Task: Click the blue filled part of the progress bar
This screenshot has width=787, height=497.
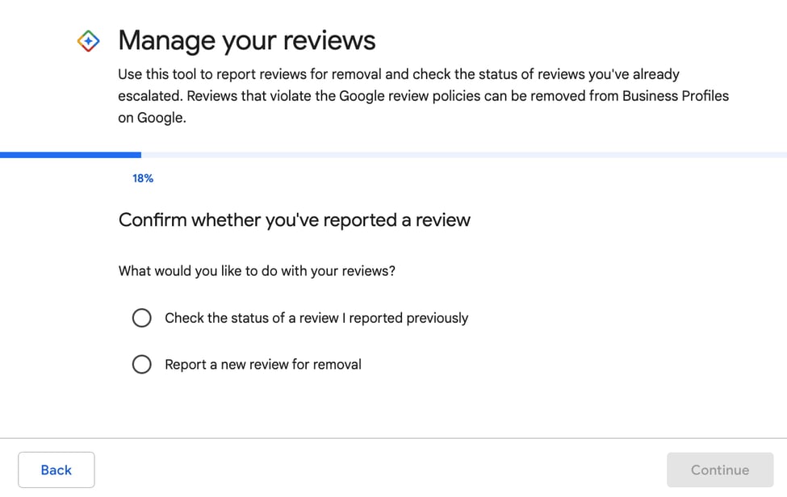Action: (x=70, y=154)
